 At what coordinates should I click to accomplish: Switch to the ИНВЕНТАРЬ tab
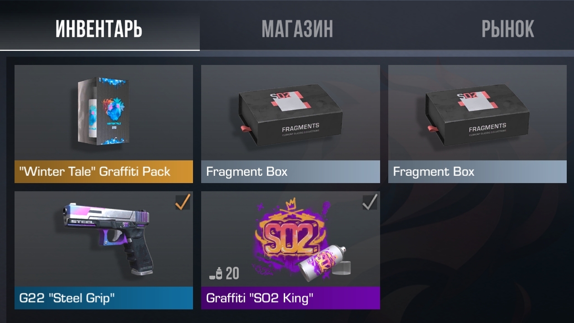(x=99, y=29)
